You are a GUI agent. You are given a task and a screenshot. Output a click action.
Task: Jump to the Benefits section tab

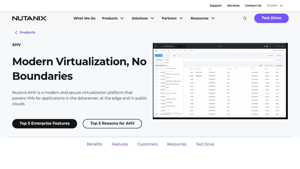pos(94,144)
